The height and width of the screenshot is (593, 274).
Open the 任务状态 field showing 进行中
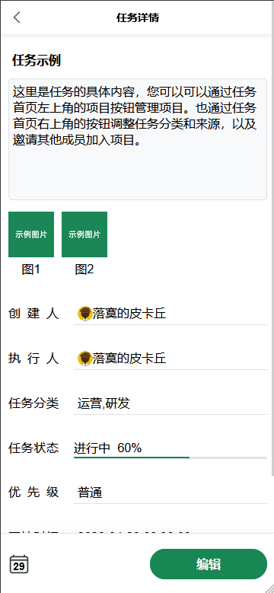(170, 448)
